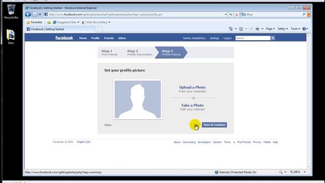Open the Advertising footer link
This screenshot has height=183, width=325.
[x=189, y=142]
